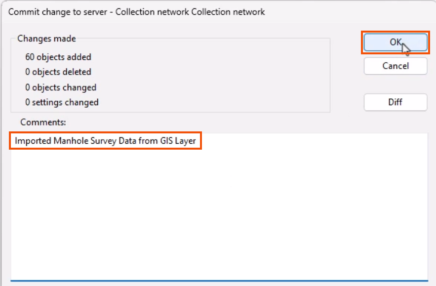Click Cancel to abort the commit
The width and height of the screenshot is (436, 286).
click(395, 66)
